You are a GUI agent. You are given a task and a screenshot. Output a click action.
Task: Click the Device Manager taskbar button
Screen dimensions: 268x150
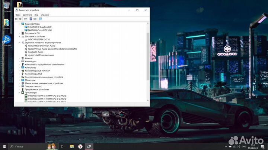coord(89,146)
